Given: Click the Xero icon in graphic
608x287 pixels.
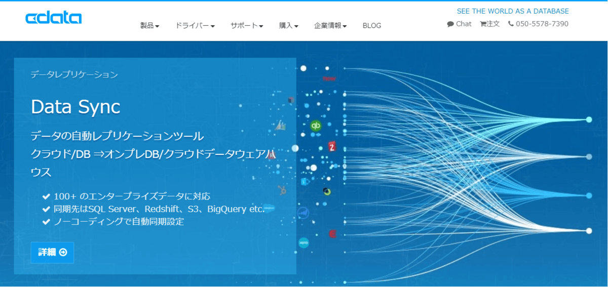Looking at the screenshot, I should click(x=303, y=242).
